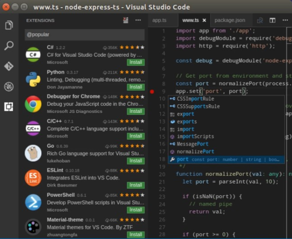The height and width of the screenshot is (239, 292).
Task: Open the ESLint extension title
Action: coord(55,170)
